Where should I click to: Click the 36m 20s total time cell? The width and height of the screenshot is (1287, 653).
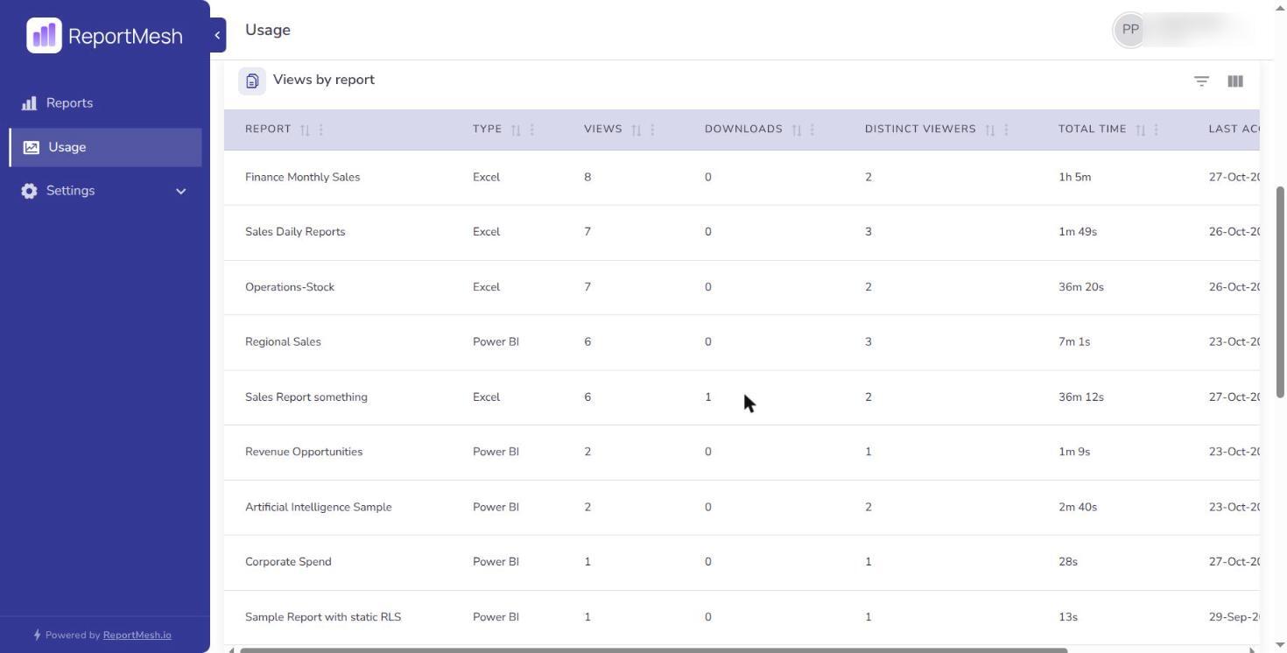pos(1081,287)
